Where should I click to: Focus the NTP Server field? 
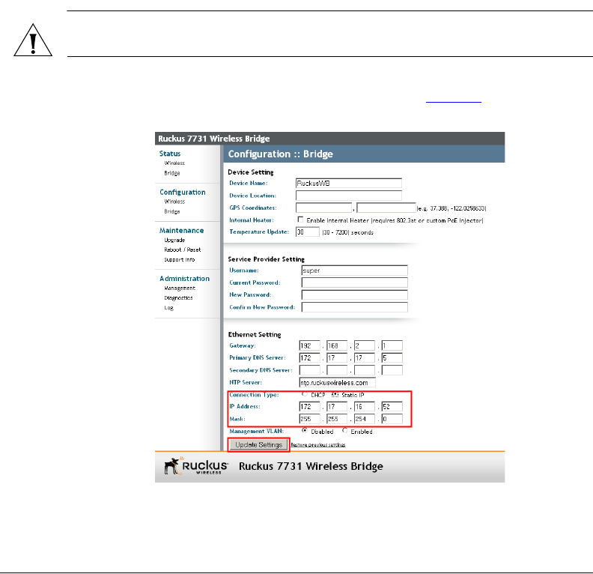pos(338,382)
